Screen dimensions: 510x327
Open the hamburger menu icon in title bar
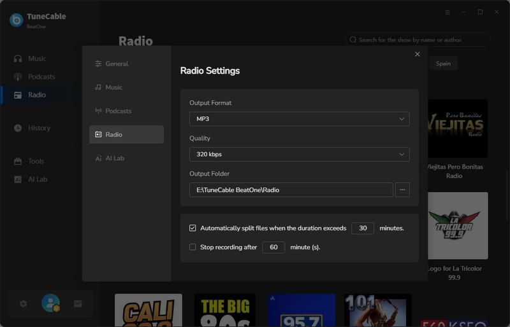[448, 12]
